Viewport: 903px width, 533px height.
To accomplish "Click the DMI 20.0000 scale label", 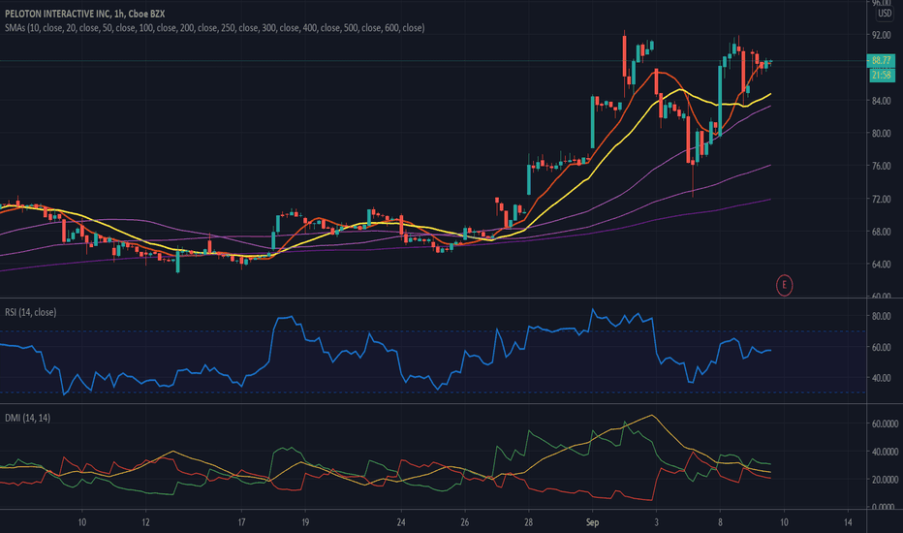I will click(885, 480).
